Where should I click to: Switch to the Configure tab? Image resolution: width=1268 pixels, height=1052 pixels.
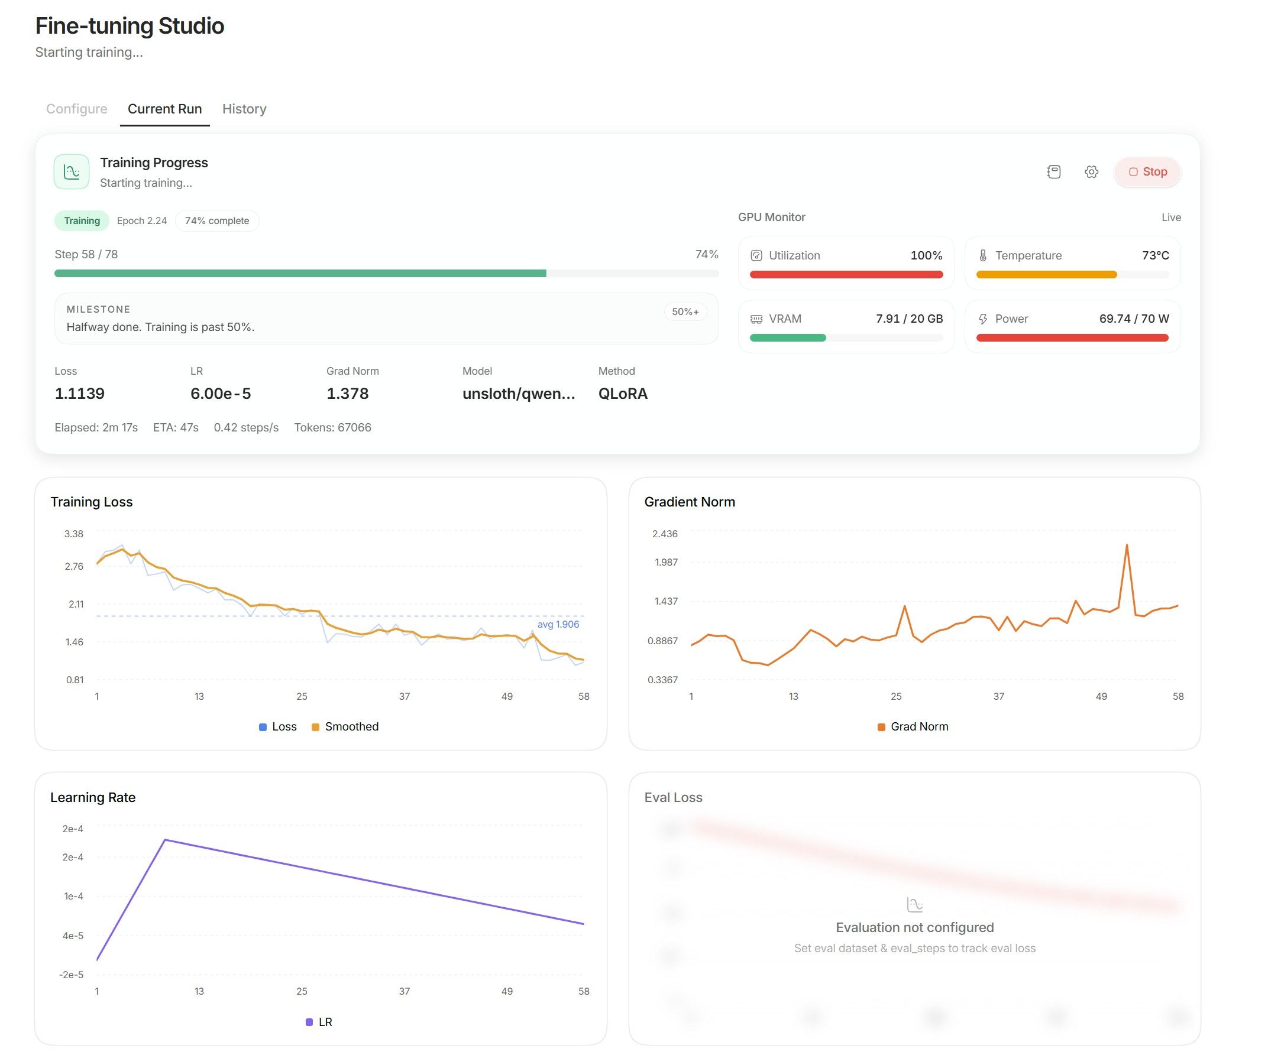77,109
